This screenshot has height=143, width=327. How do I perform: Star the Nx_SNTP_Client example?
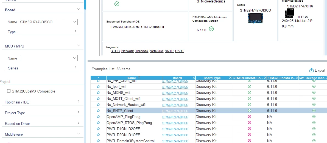98,111
